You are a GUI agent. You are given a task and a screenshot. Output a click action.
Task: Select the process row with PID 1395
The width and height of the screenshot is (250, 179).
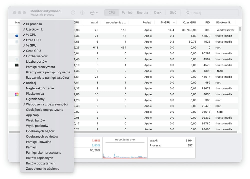[x=123, y=71]
